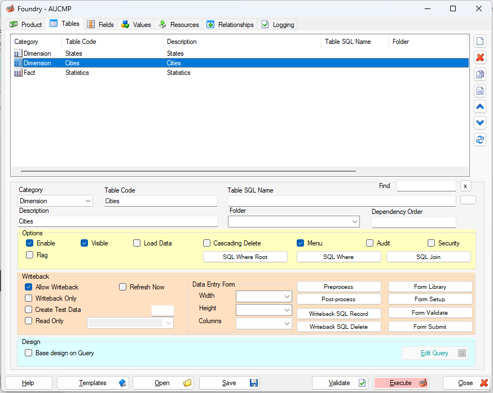Click the document paste icon in sidebar
Viewport: 493px width, 393px height.
click(x=480, y=91)
